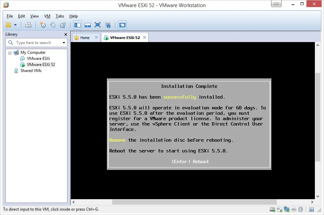Click the yellow 'successfully' word
Viewport: 324px width, 215px height.
pyautogui.click(x=179, y=97)
